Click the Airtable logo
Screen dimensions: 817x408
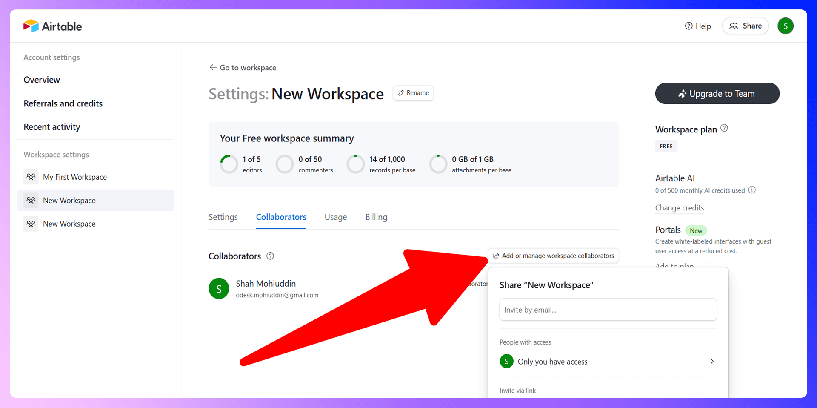tap(52, 26)
